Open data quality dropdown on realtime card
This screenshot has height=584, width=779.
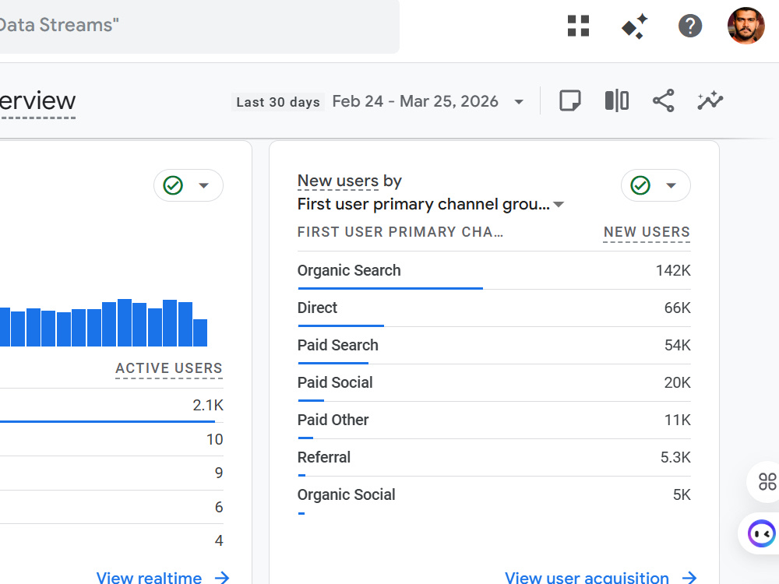(189, 185)
